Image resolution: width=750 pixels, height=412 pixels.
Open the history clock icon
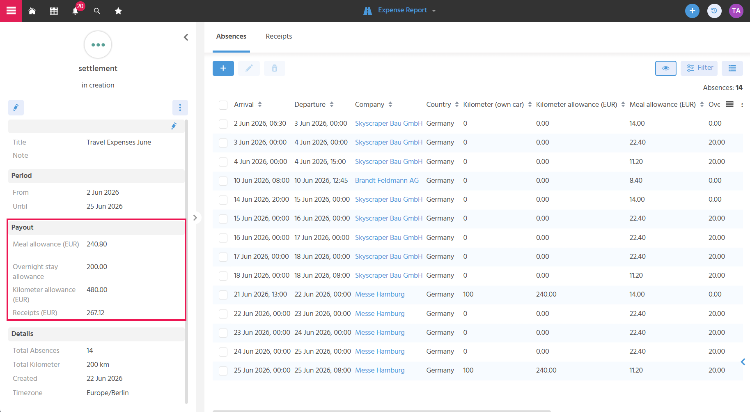coord(714,11)
